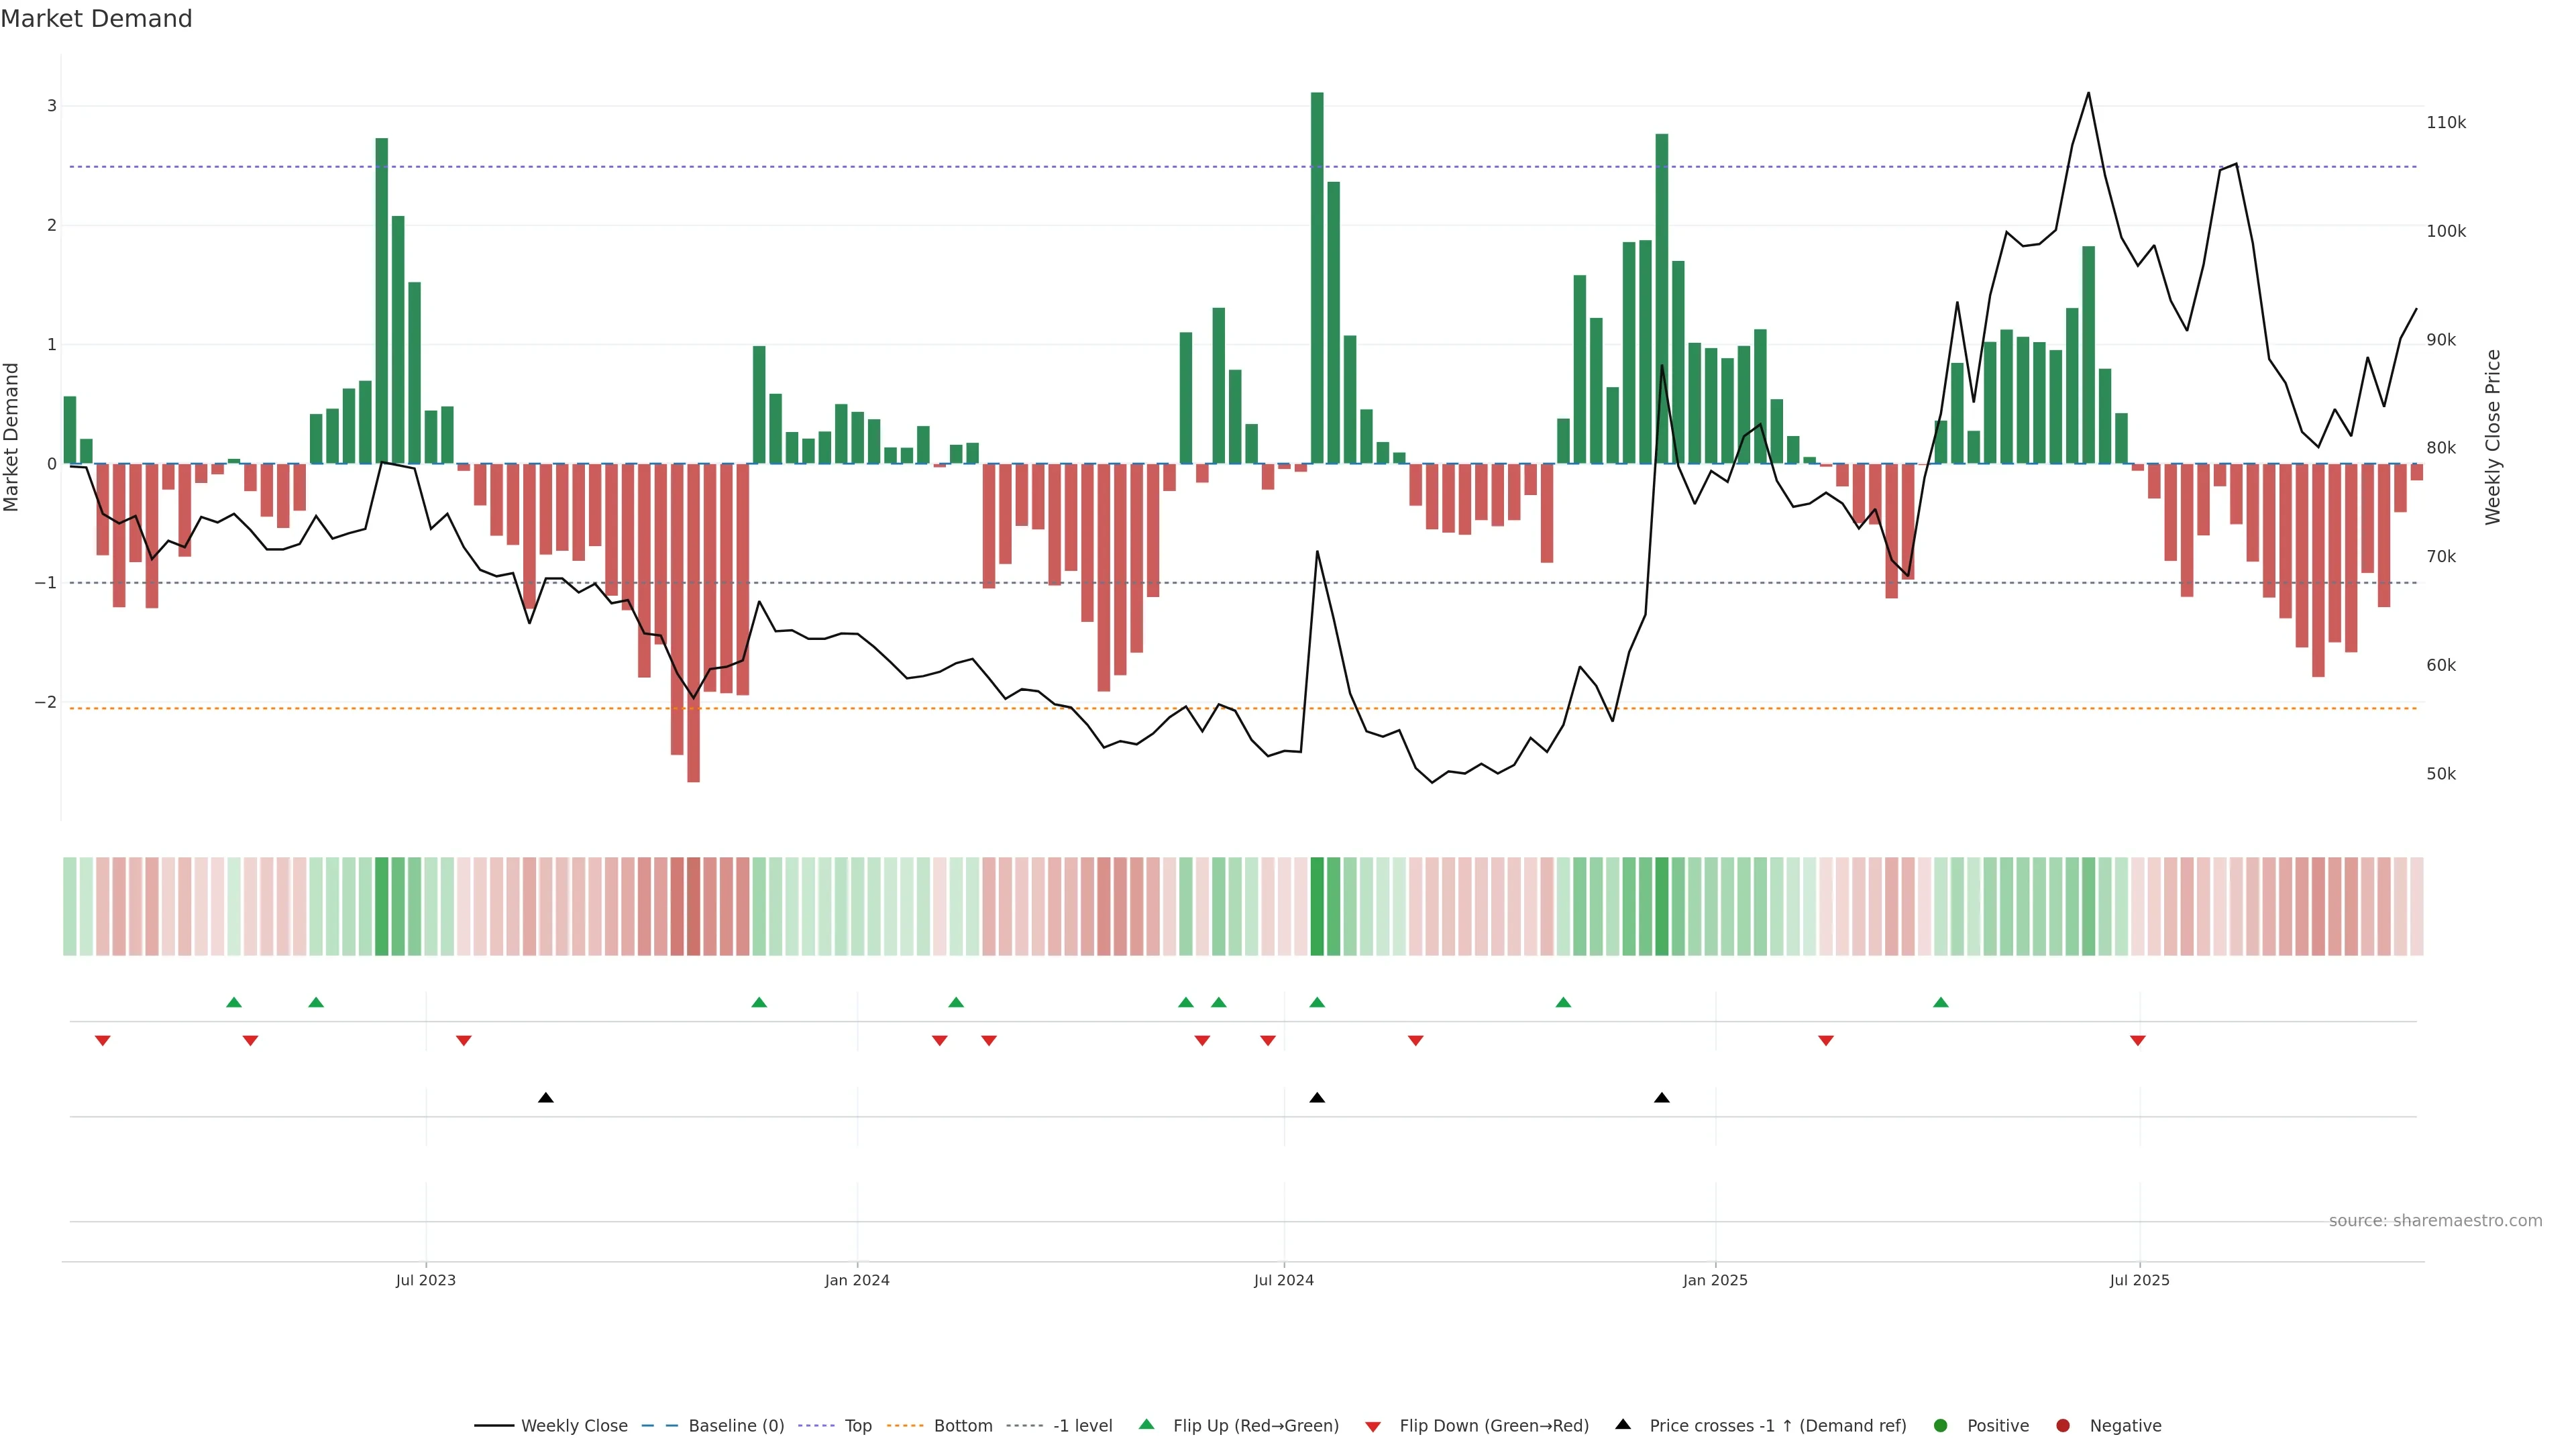Click the Flip Down red triangle legend icon
The image size is (2576, 1449).
pos(1373,1427)
